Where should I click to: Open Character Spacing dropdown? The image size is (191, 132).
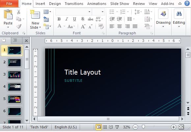(x=99, y=19)
